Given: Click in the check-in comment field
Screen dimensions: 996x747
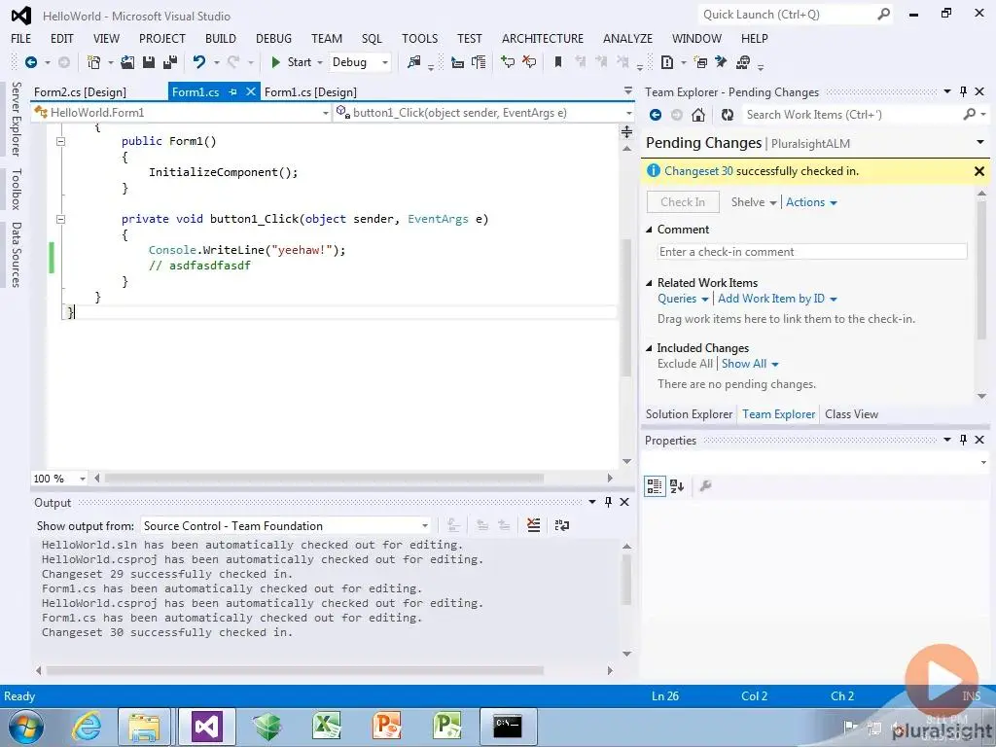Looking at the screenshot, I should [x=812, y=252].
